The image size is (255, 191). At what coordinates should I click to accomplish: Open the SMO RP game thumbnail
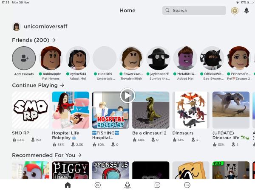click(x=31, y=110)
